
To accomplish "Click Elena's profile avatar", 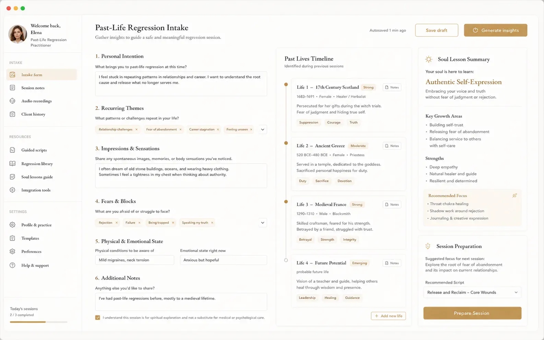I will click(x=17, y=34).
